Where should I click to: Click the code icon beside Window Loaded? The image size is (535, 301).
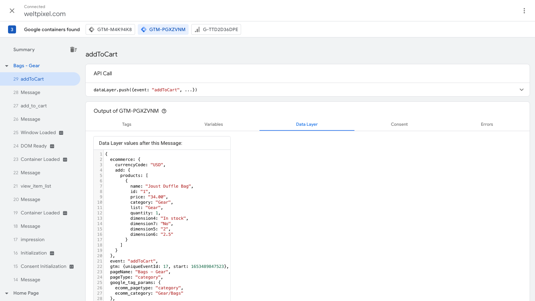click(x=61, y=133)
